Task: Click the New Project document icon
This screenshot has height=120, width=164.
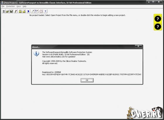Action: [4, 11]
